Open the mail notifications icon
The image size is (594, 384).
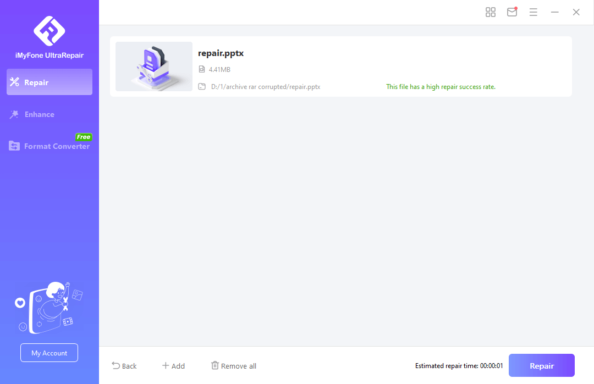(512, 12)
